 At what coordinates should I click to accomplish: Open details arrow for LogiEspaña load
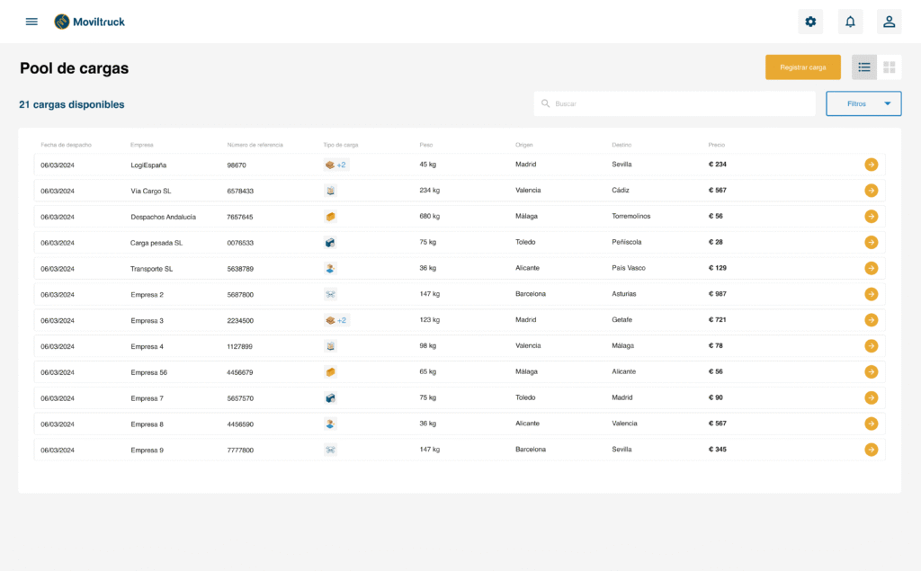point(871,165)
